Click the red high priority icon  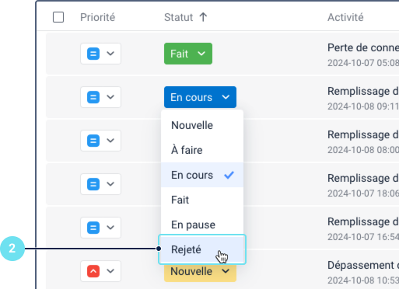click(93, 271)
